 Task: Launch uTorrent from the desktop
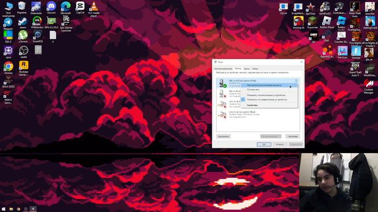[x=23, y=37]
